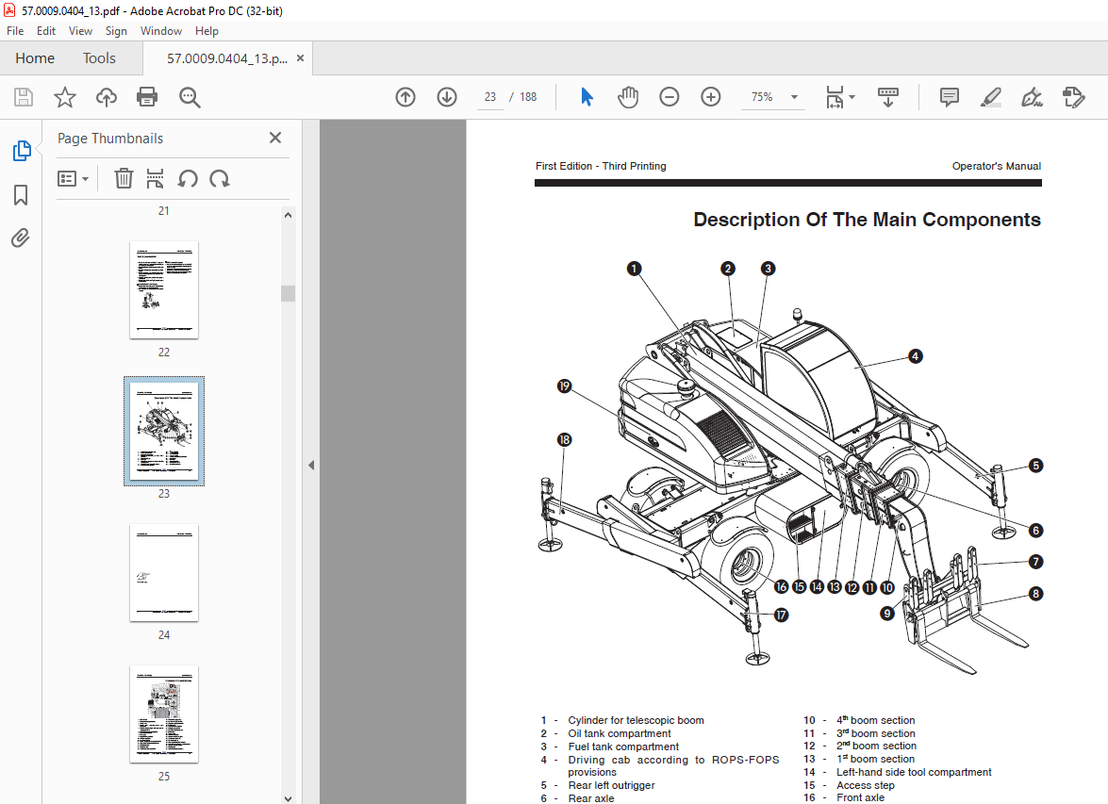The width and height of the screenshot is (1108, 804).
Task: Close the Page Thumbnails panel
Action: click(x=275, y=138)
